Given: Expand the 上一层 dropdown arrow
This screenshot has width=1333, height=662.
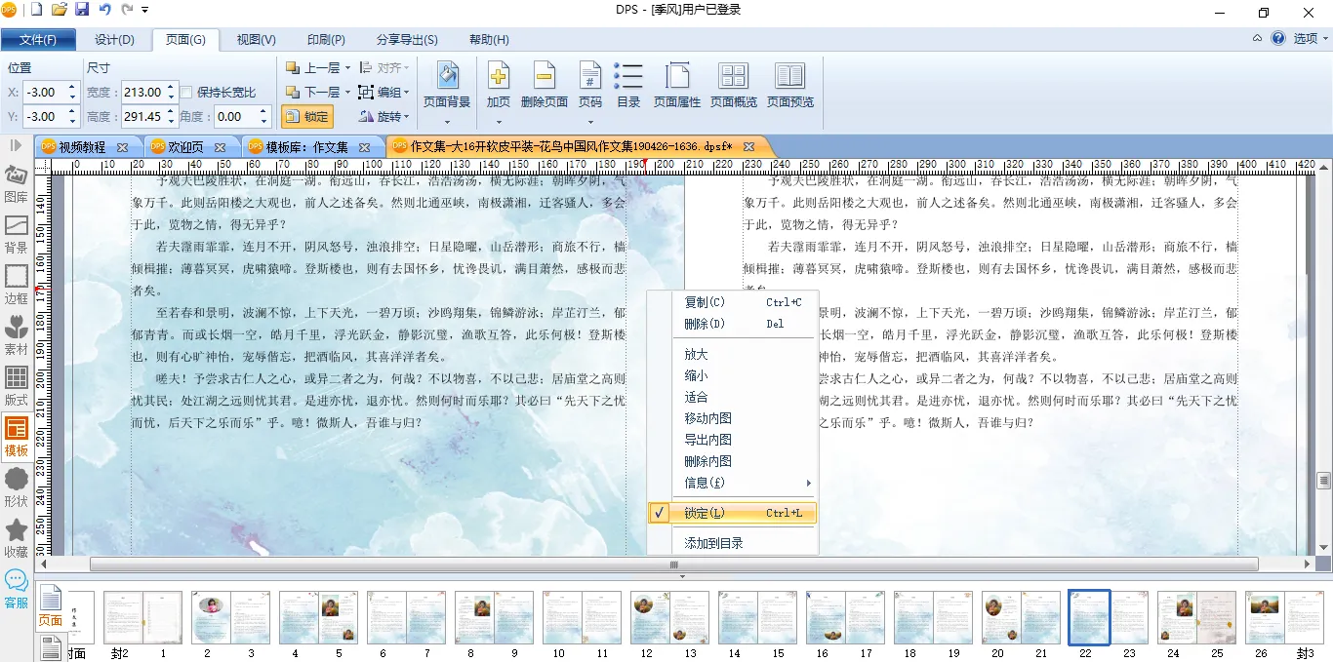Looking at the screenshot, I should pyautogui.click(x=347, y=68).
